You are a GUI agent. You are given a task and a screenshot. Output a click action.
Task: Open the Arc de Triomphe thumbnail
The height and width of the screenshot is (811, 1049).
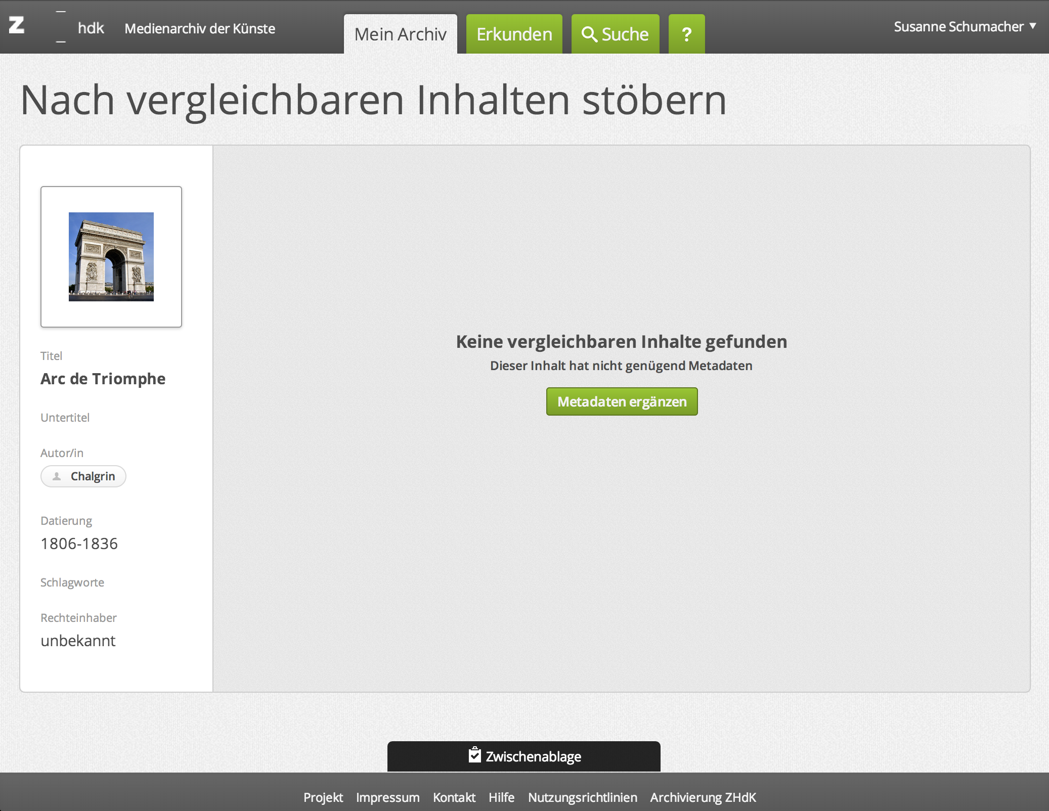click(111, 257)
